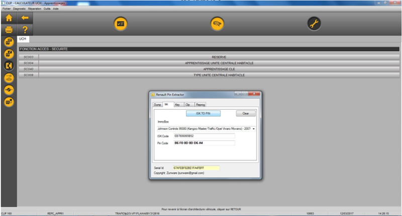
Task: Click REPC_APPR1 in the status bar
Action: coord(55,213)
